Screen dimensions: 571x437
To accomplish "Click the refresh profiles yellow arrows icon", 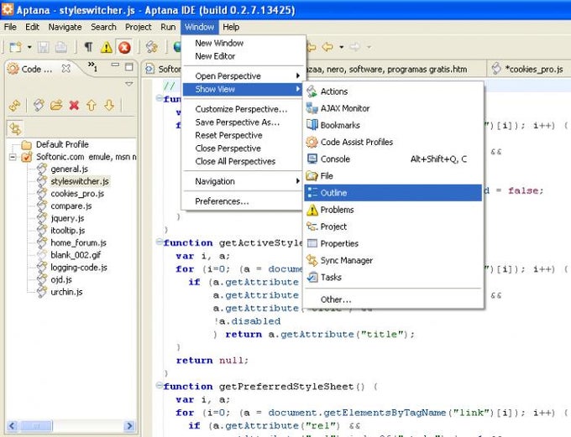I will [x=15, y=106].
